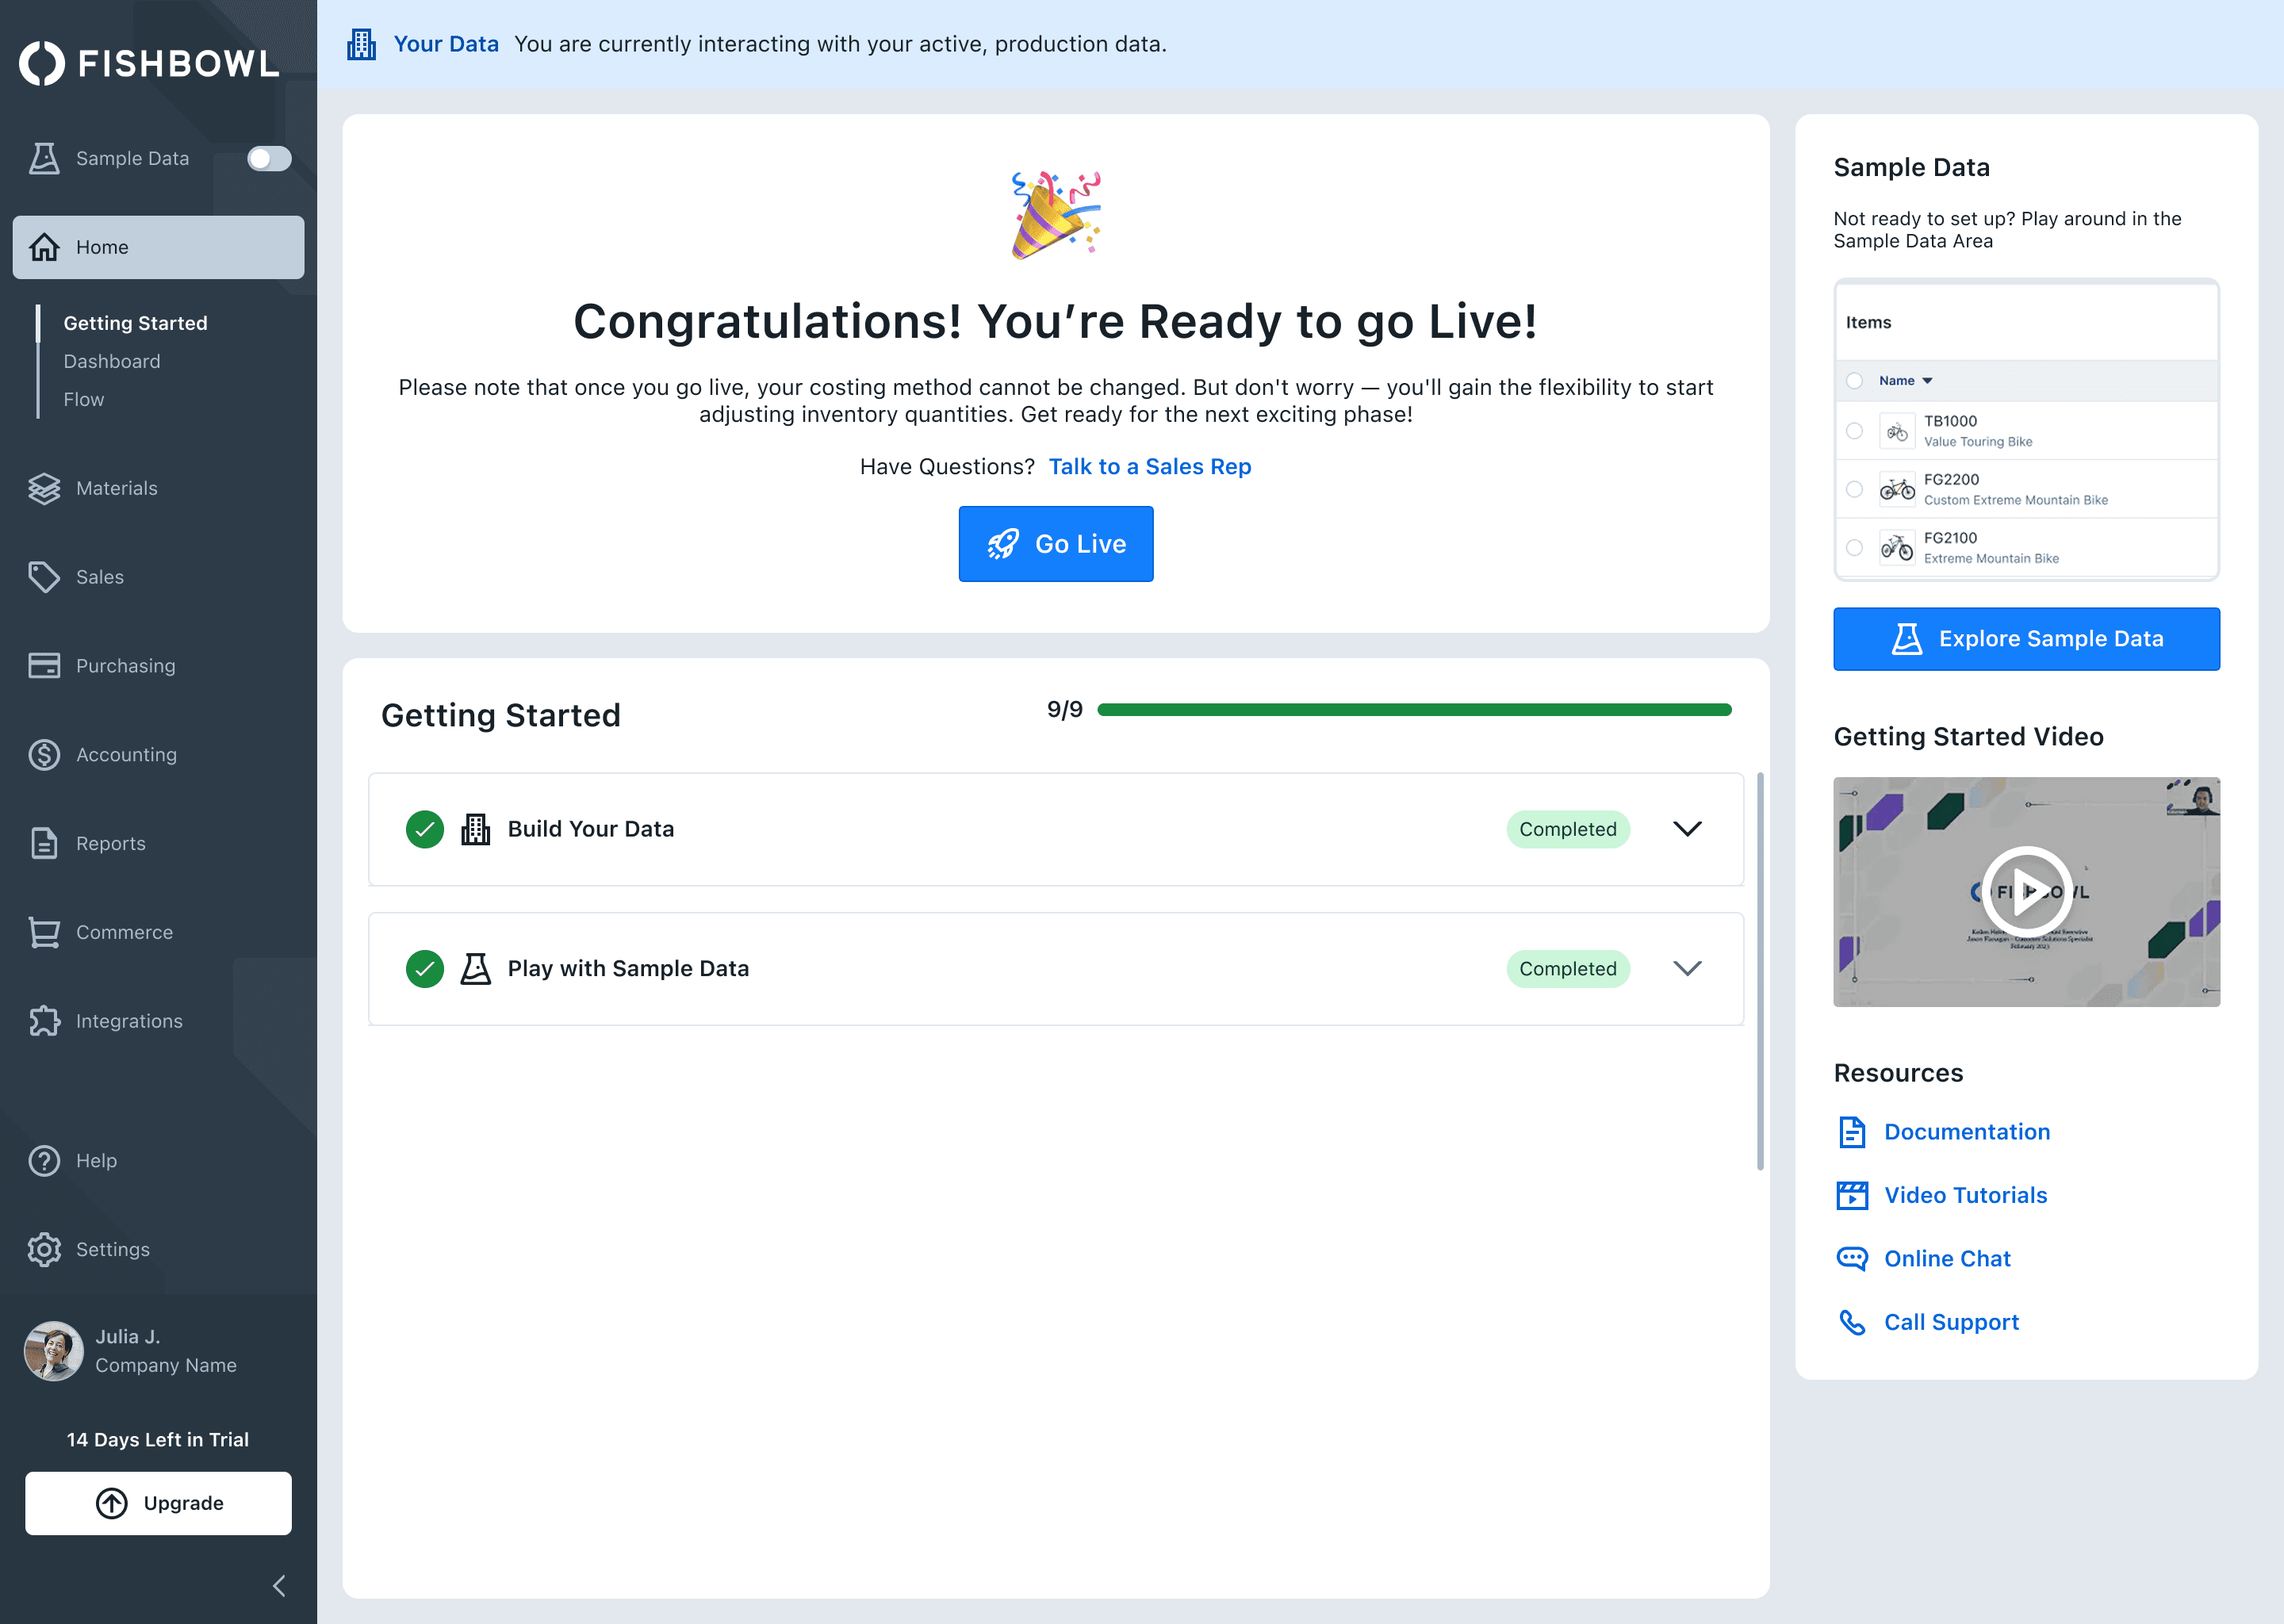
Task: Click the Reports document icon
Action: click(44, 843)
